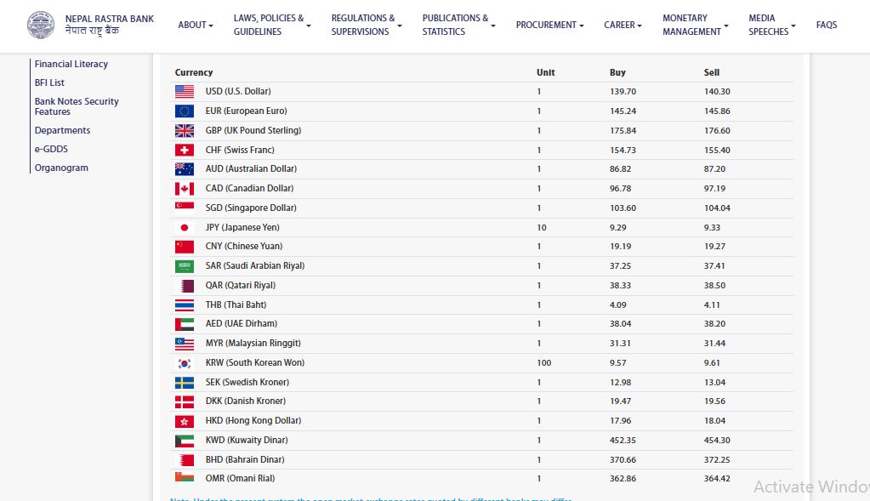Click the Nepal Rastra Bank logo emblem
This screenshot has height=501, width=870.
pos(40,25)
